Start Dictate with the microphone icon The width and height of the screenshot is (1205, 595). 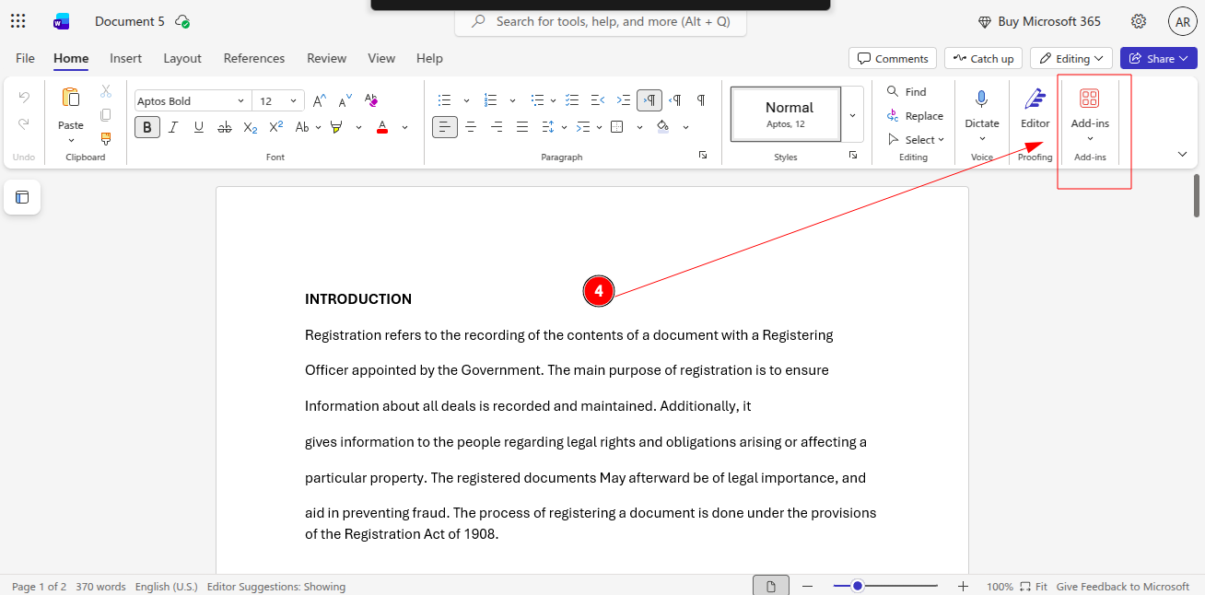point(981,109)
